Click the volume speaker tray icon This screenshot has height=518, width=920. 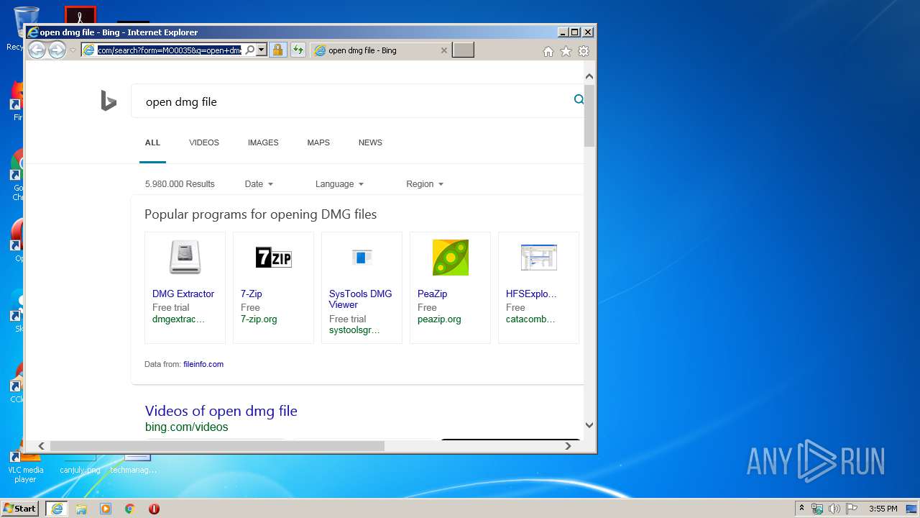[834, 509]
